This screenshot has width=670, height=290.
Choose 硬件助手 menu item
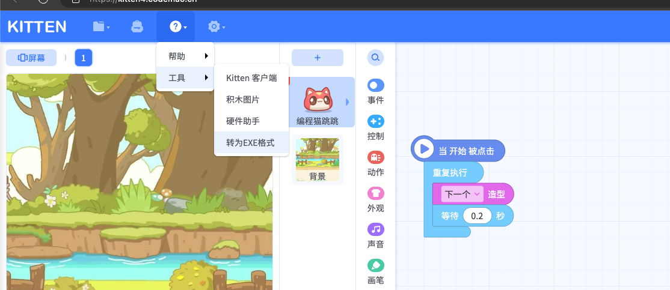coord(251,121)
